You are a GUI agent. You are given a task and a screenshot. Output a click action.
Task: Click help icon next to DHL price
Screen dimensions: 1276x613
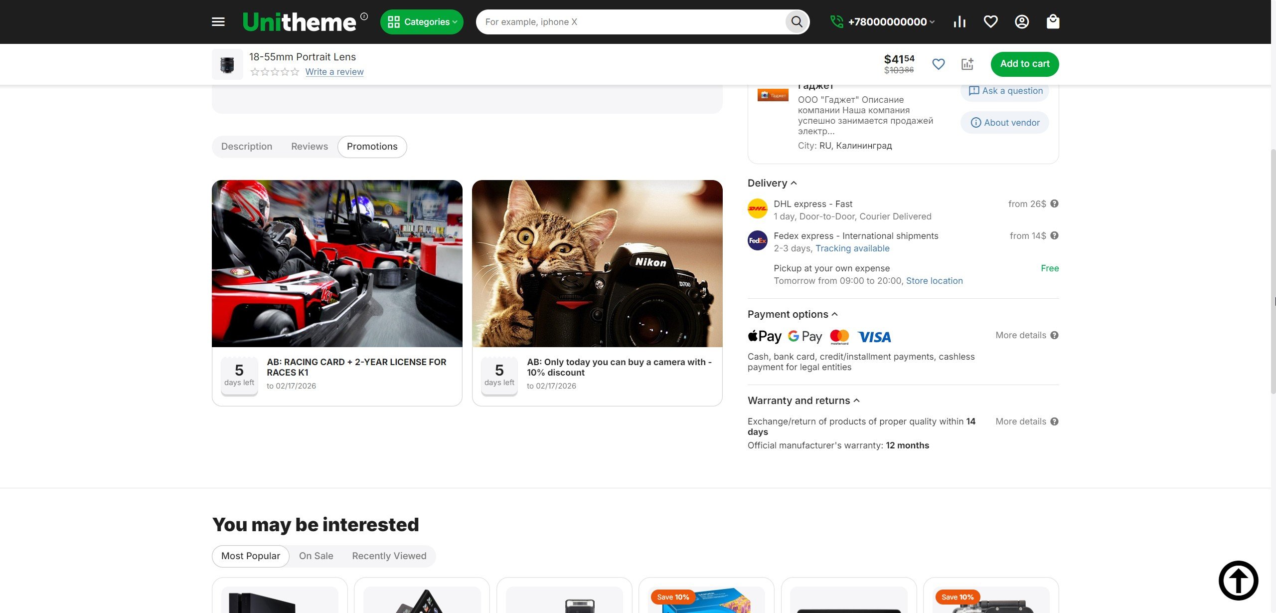pos(1054,204)
